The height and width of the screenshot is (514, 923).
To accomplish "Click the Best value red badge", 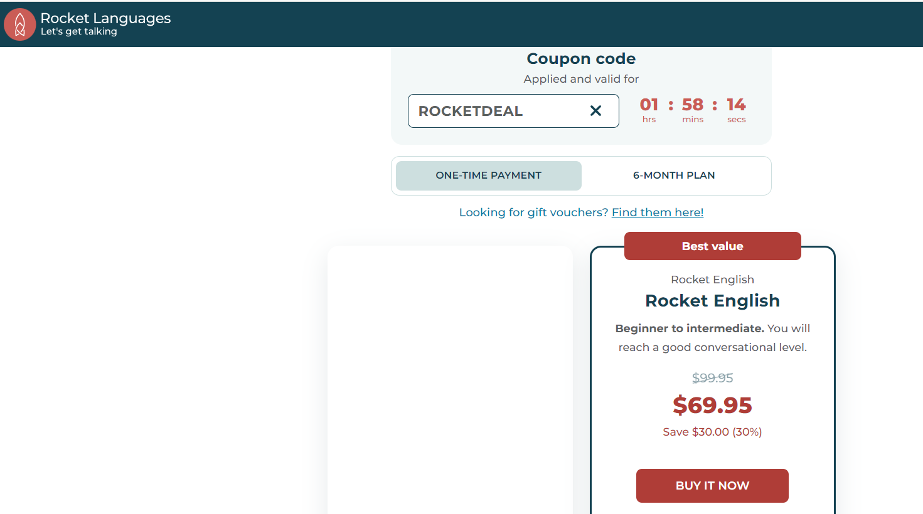I will [712, 246].
